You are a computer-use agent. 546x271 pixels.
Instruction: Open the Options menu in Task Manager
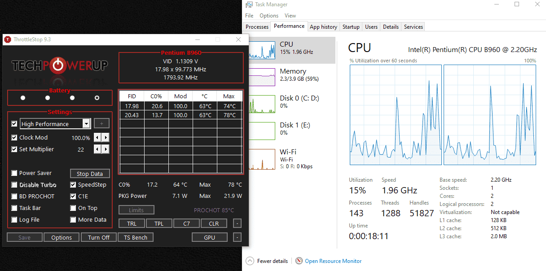point(269,16)
